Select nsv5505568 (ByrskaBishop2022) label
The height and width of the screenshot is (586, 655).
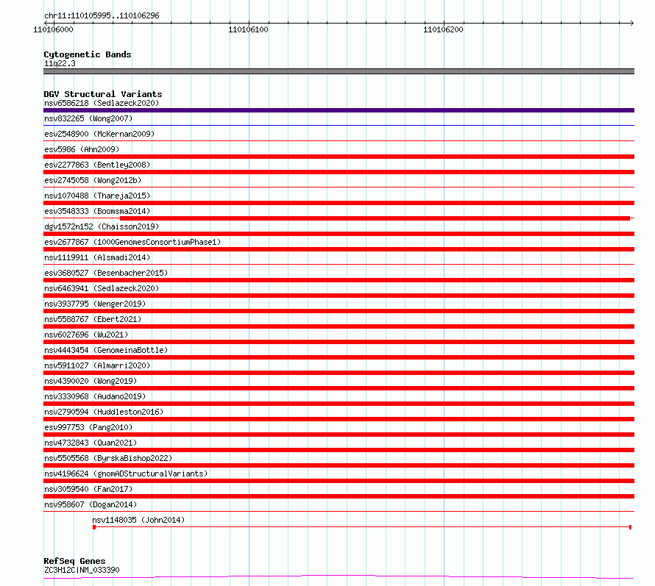(108, 458)
